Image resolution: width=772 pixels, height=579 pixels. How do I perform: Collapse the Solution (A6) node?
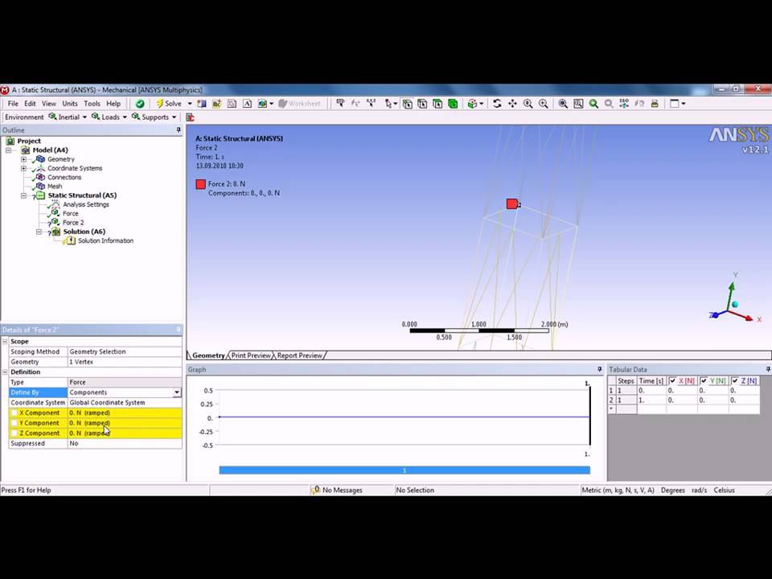39,232
